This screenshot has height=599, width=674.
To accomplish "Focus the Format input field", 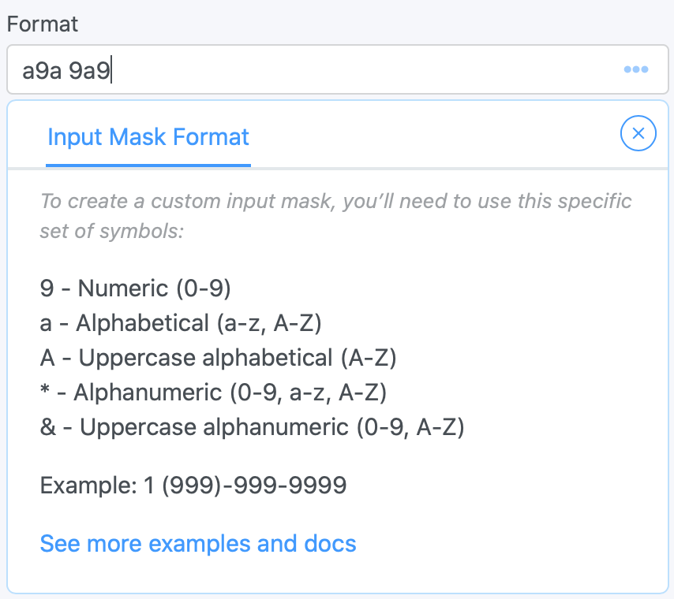I will 338,69.
